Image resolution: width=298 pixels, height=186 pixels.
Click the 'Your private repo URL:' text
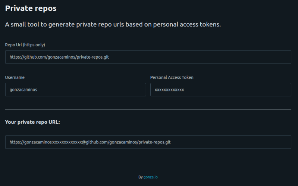pos(32,122)
